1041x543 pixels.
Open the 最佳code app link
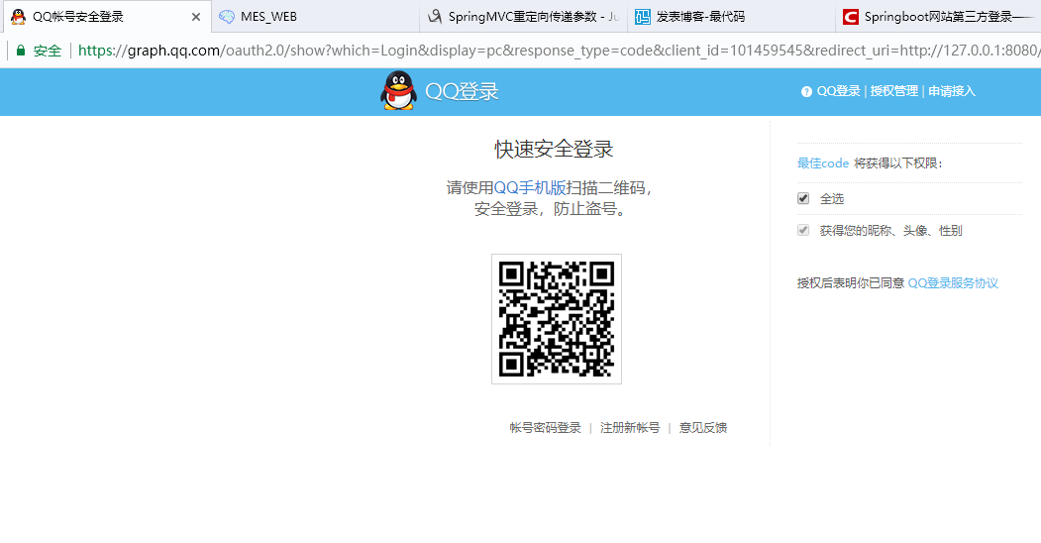pyautogui.click(x=822, y=163)
